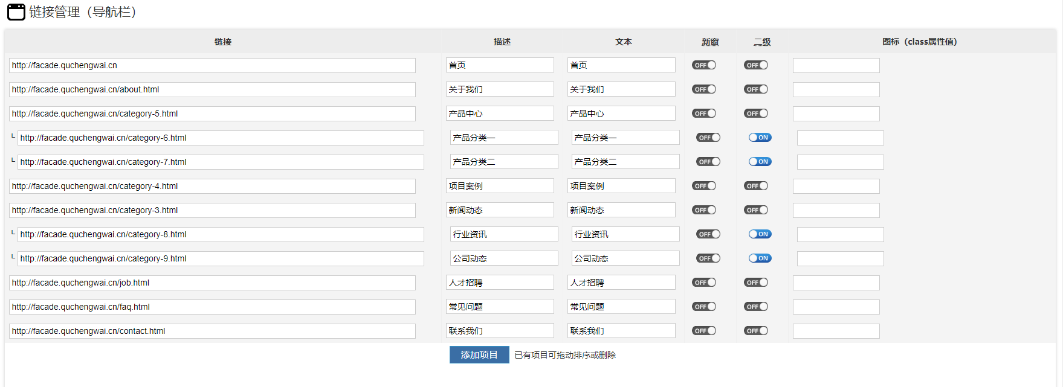Enable 新窗 switch for 关于我们 row

704,89
